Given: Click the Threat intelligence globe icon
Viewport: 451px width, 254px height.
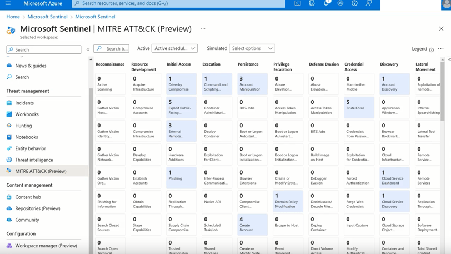Looking at the screenshot, I should click(9, 160).
